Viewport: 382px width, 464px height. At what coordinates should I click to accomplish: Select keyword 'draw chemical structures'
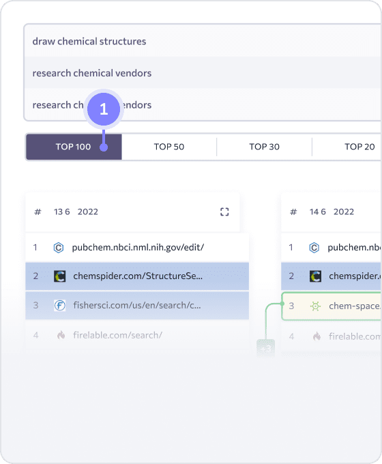click(89, 42)
